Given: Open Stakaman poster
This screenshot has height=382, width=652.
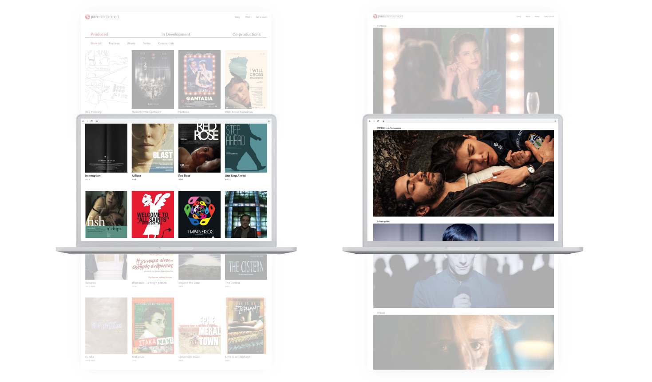Looking at the screenshot, I should pos(153,326).
